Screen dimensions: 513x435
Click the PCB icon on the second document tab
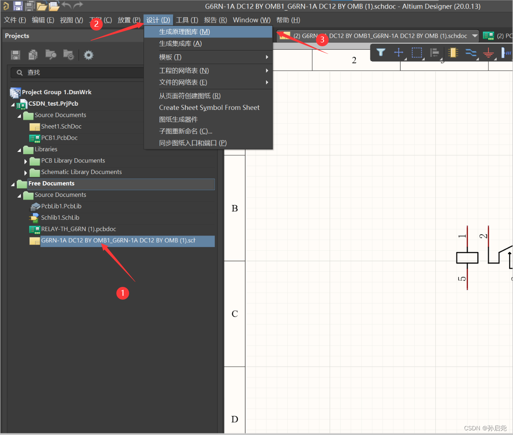click(488, 36)
